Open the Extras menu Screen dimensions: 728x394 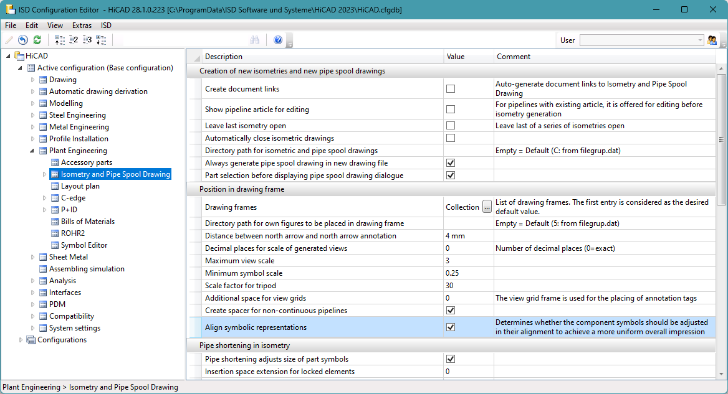(x=82, y=26)
